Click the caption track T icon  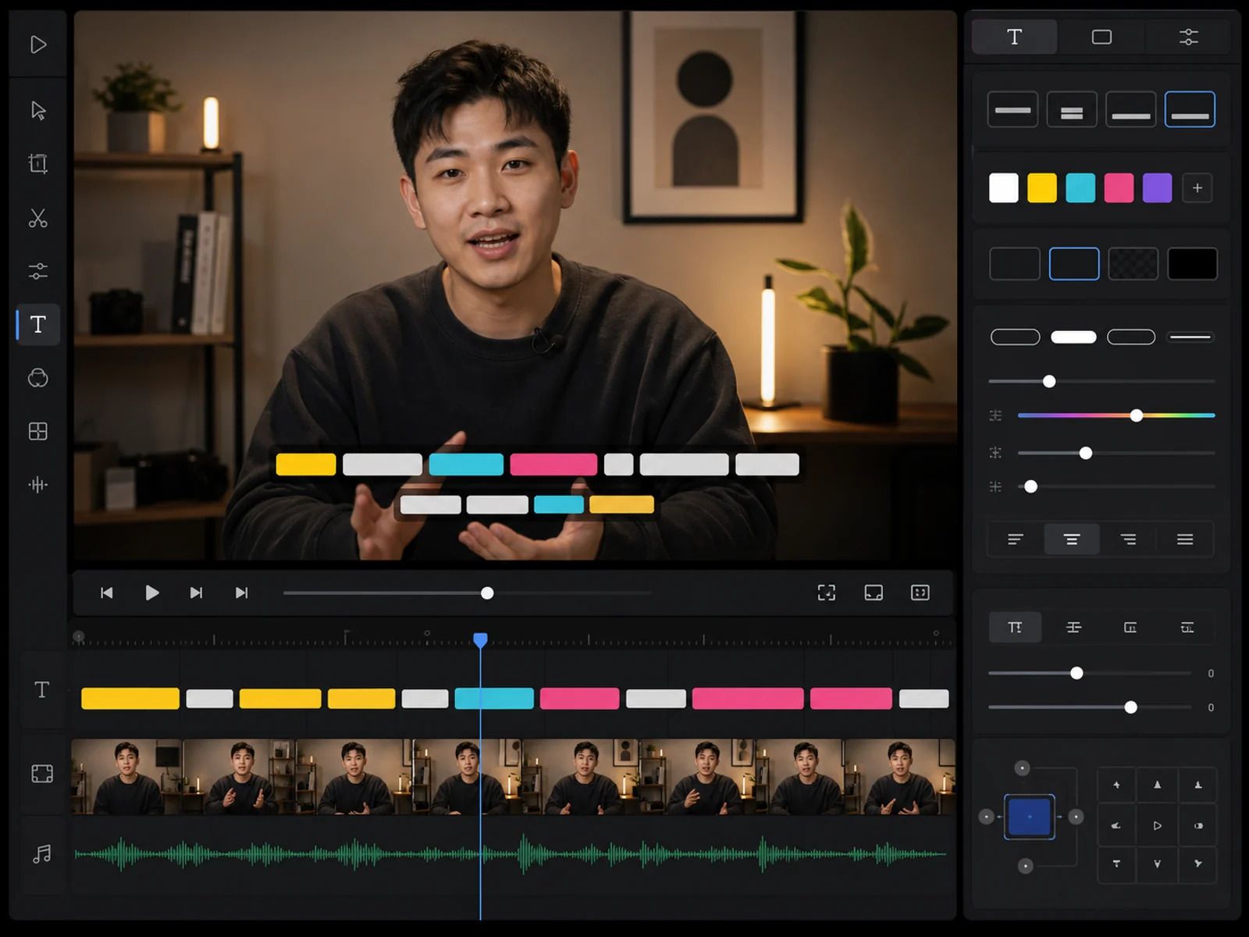pos(42,689)
